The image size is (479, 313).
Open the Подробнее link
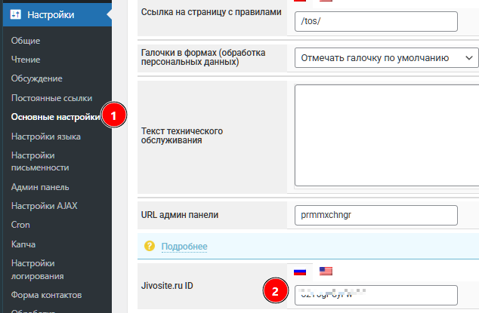click(184, 247)
